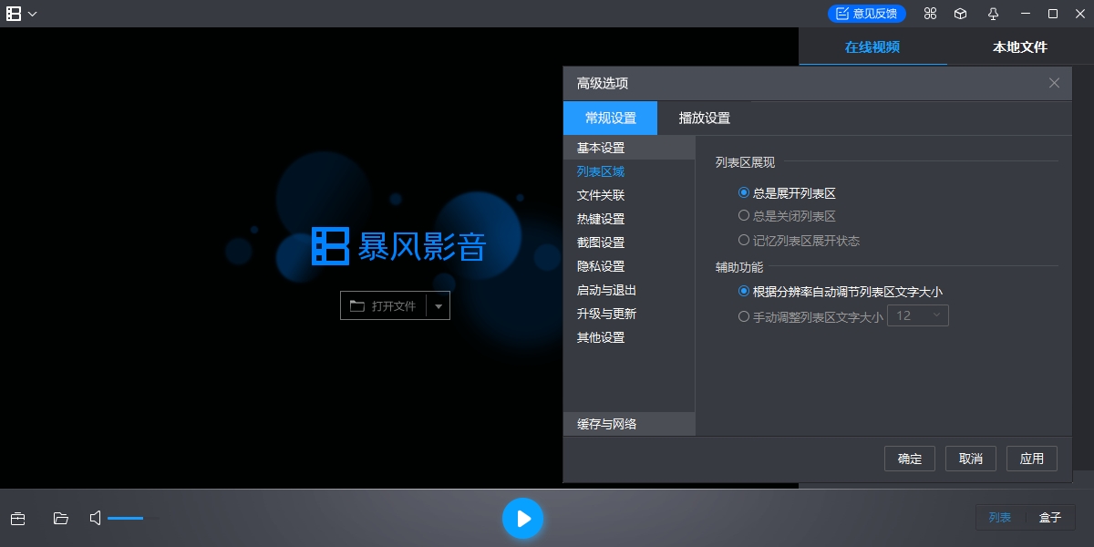Image resolution: width=1094 pixels, height=547 pixels.
Task: Close the 高级选项 dialog
Action: [1054, 83]
